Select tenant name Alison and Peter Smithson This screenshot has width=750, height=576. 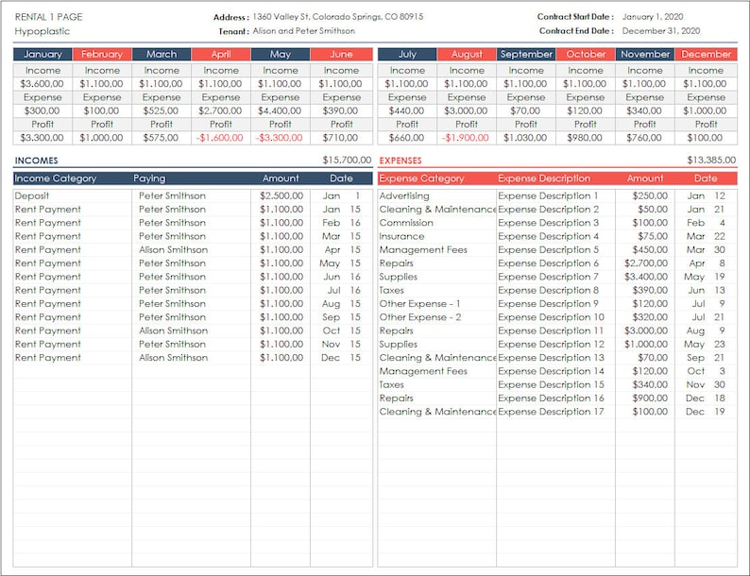(x=304, y=31)
